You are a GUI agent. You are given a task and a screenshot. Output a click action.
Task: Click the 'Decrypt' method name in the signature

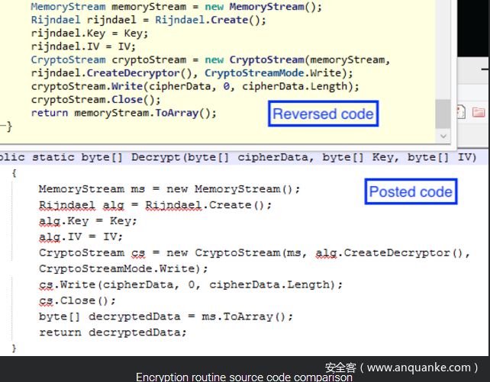coord(156,157)
